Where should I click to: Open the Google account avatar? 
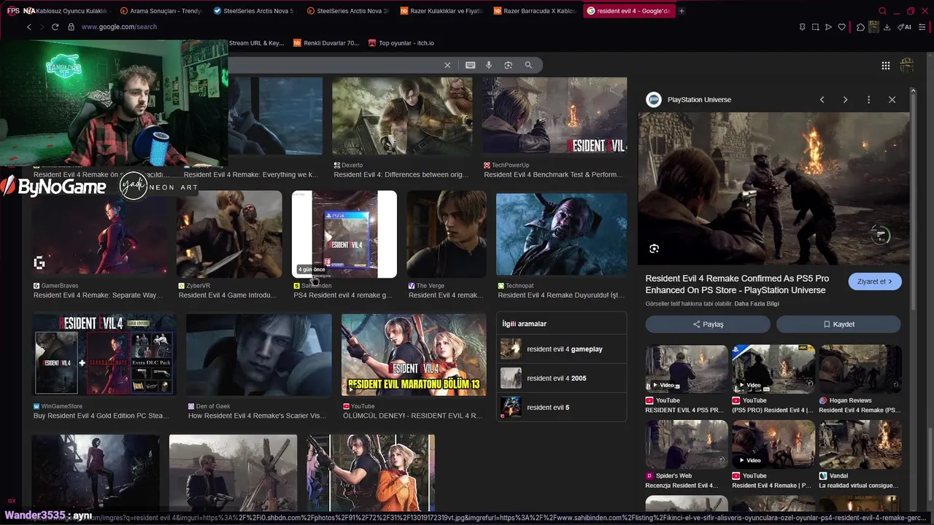point(907,66)
